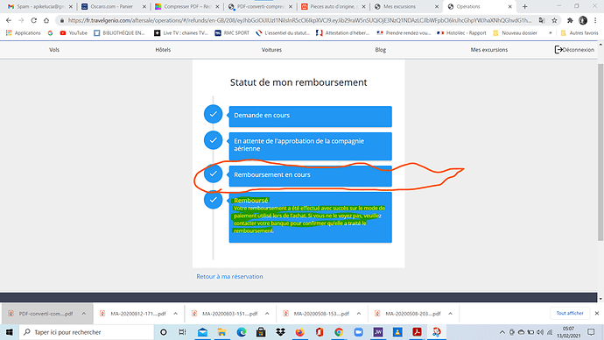Viewport: 604px width, 340px height.
Task: Open Microsoft Store from taskbar
Action: (261, 332)
